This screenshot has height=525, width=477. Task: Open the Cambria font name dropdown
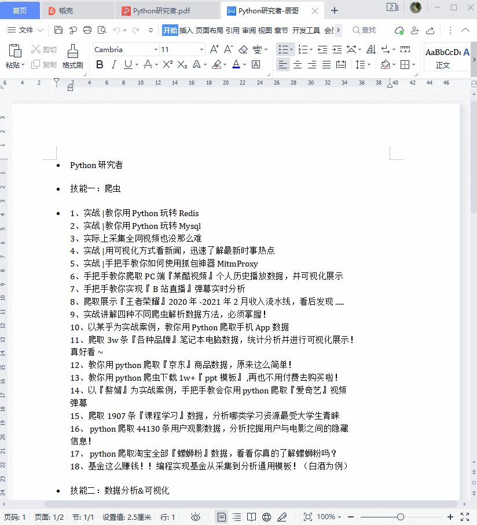coord(156,50)
